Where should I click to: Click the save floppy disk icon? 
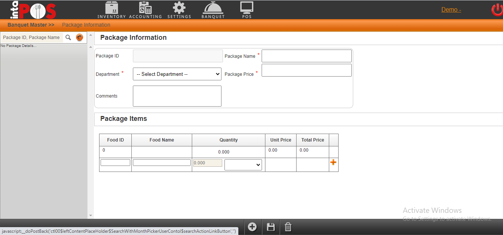(271, 227)
